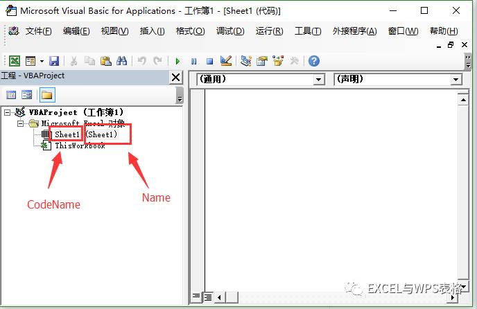The width and height of the screenshot is (477, 309).
Task: Click the Insert UserForm toolbar icon
Action: (x=31, y=61)
